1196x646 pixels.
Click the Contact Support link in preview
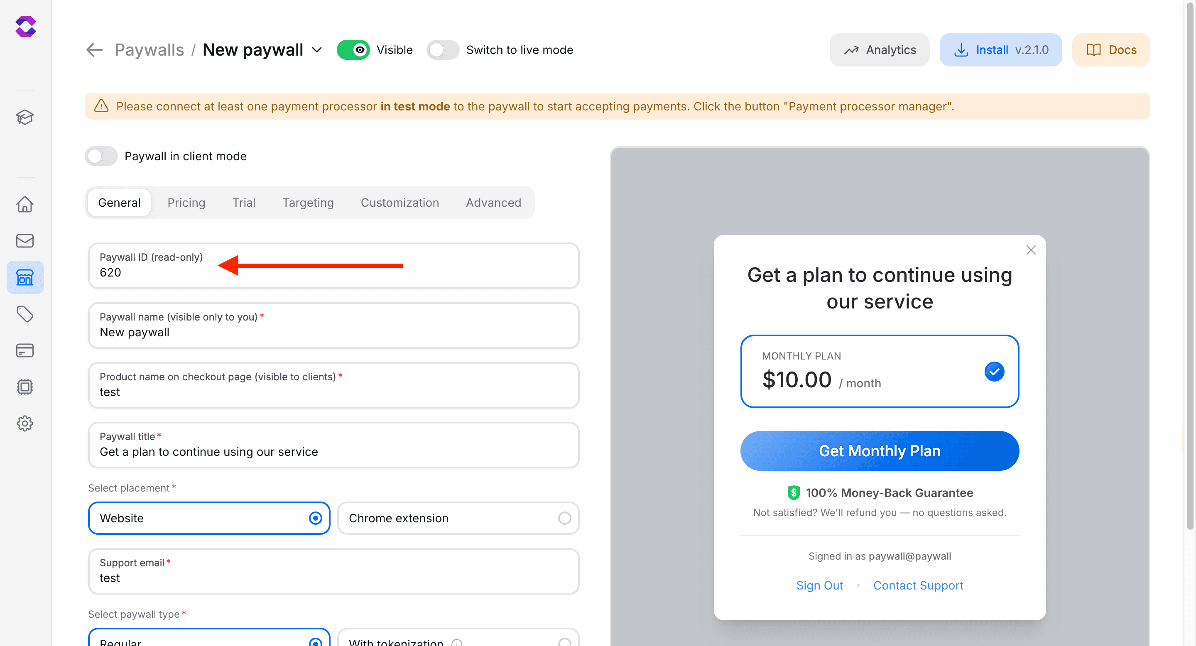point(918,585)
